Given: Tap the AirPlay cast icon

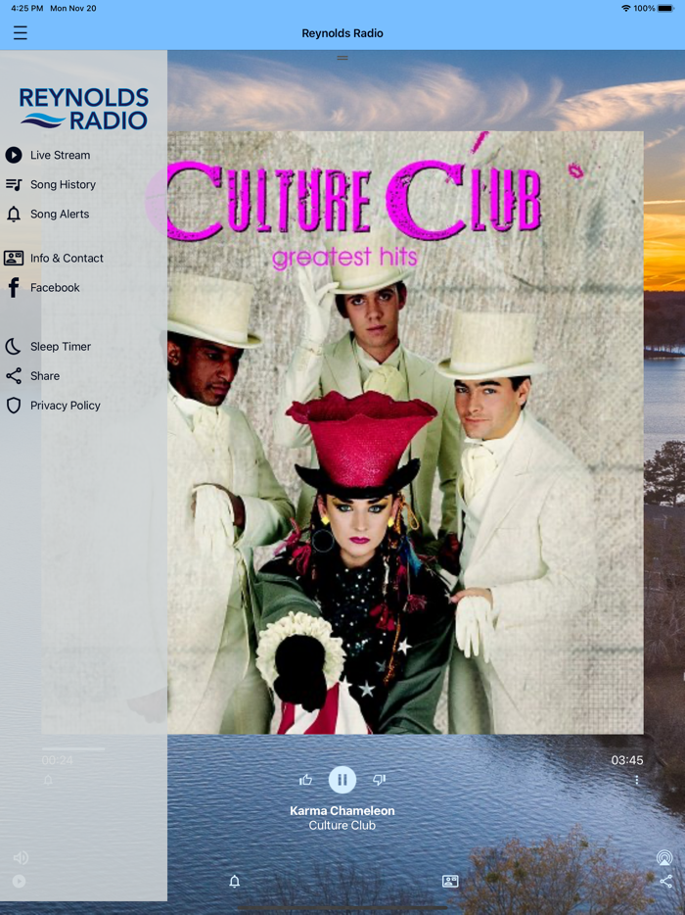Looking at the screenshot, I should point(664,857).
